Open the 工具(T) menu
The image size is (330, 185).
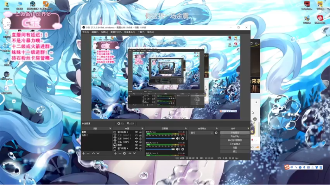tap(141, 32)
